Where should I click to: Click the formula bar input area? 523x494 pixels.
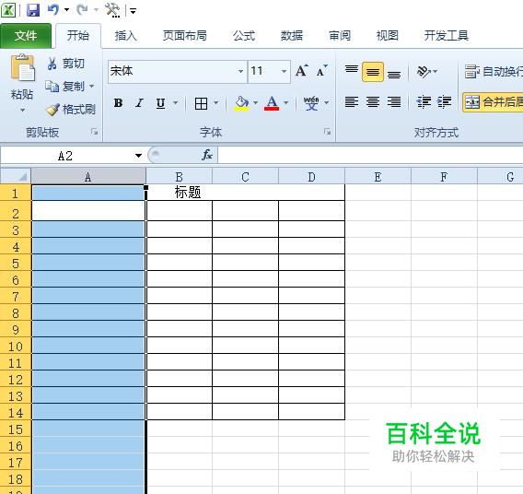pyautogui.click(x=370, y=156)
